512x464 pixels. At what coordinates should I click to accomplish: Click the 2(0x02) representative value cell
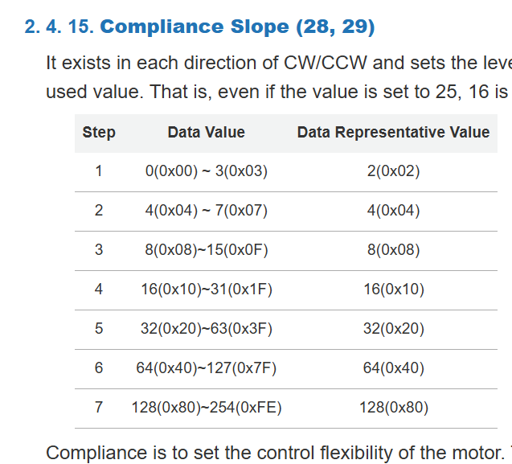click(x=393, y=171)
